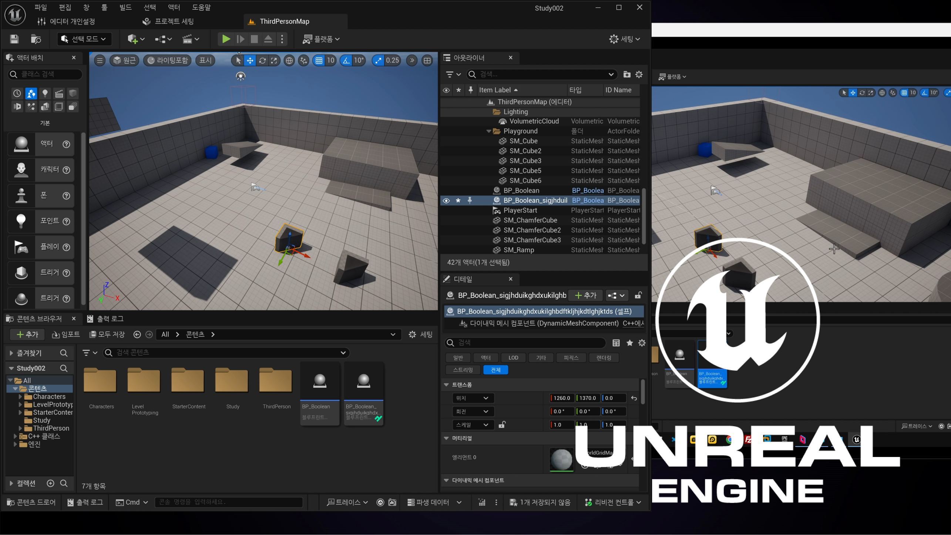This screenshot has height=535, width=951.
Task: Toggle rotation snapping angle icon
Action: [346, 60]
